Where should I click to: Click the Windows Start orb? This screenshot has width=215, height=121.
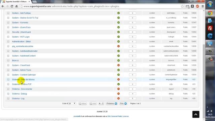(x=210, y=4)
